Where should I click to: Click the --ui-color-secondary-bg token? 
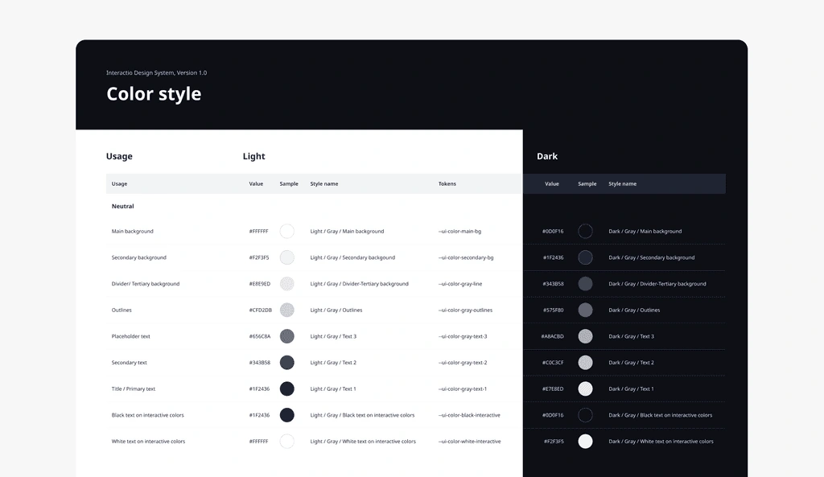click(x=466, y=257)
